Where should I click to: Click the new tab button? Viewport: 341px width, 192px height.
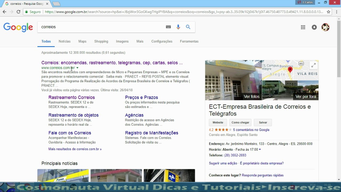56,4
